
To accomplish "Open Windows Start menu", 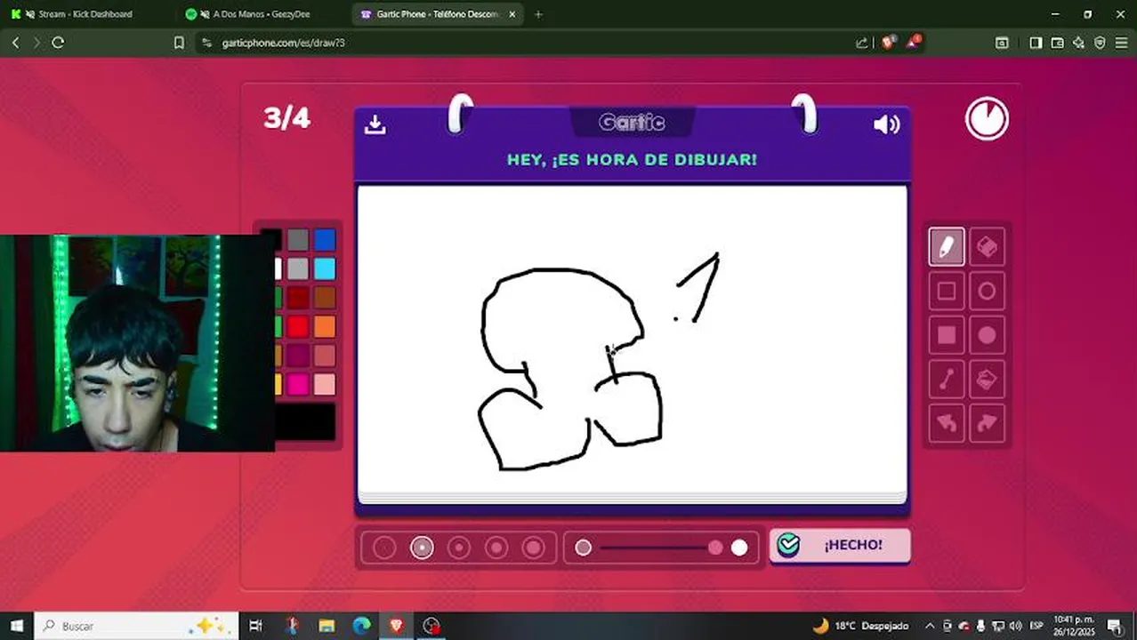I will pyautogui.click(x=17, y=626).
